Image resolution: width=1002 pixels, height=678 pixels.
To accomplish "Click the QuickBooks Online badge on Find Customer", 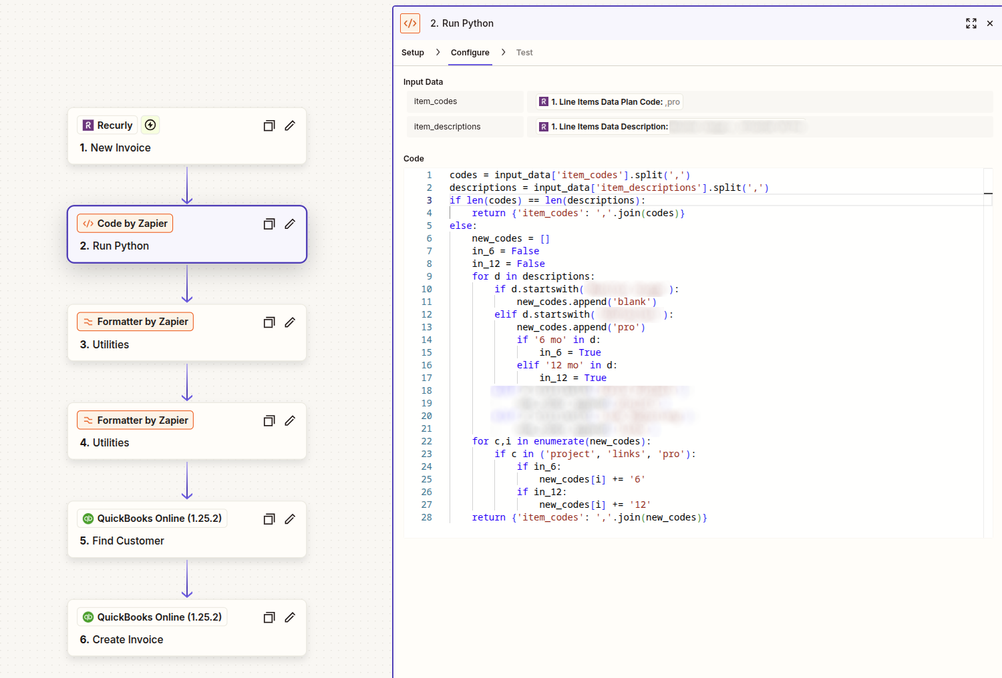I will (x=152, y=519).
